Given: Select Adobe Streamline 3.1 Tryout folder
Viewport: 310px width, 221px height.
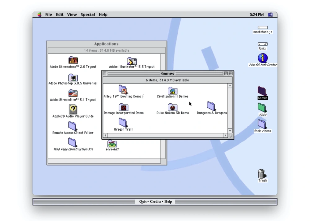Looking at the screenshot, I should click(x=73, y=93).
